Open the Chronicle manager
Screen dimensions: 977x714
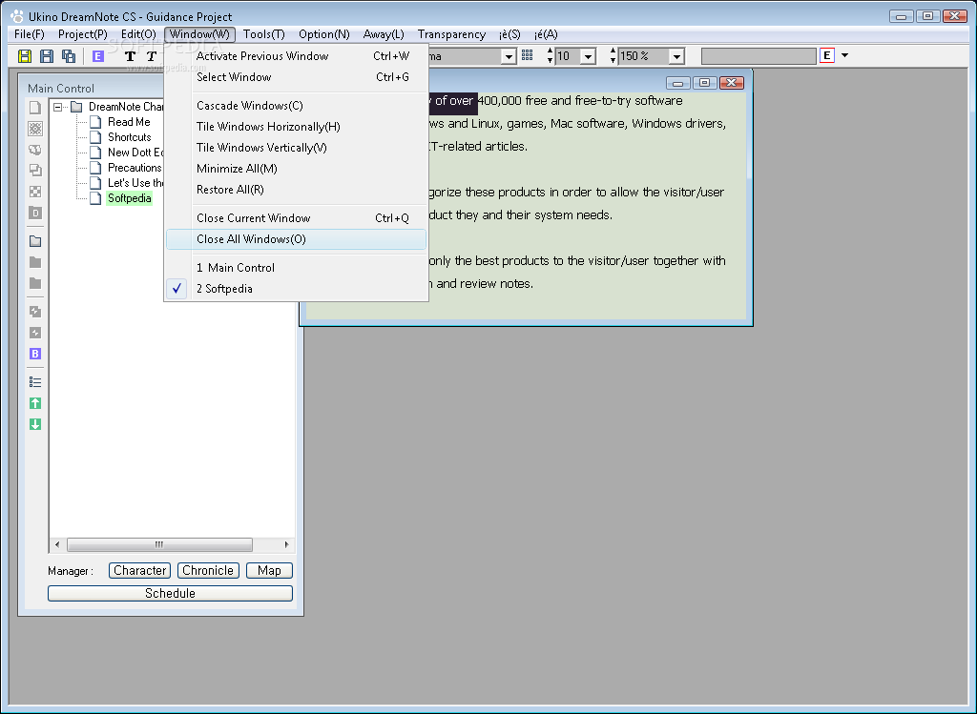click(x=208, y=571)
